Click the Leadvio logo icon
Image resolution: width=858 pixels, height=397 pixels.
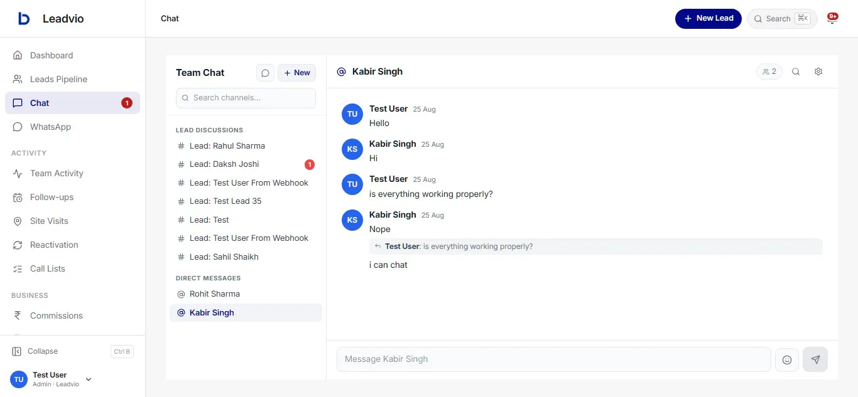coord(24,19)
